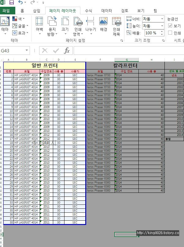
Task: Open the 파일 (File) tab
Action: [6, 10]
